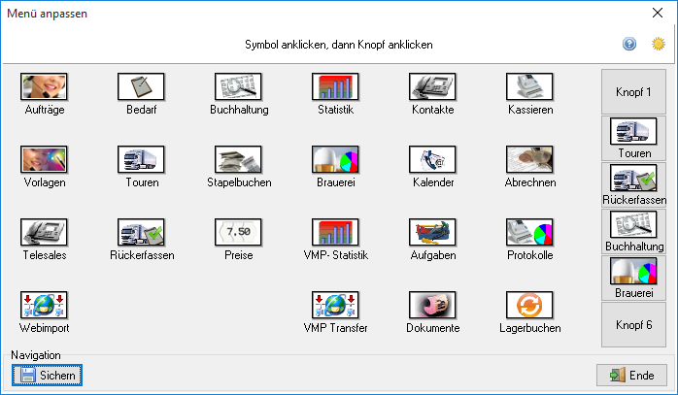This screenshot has height=395, width=678.
Task: Select the VMP Transfer icon
Action: coord(335,305)
